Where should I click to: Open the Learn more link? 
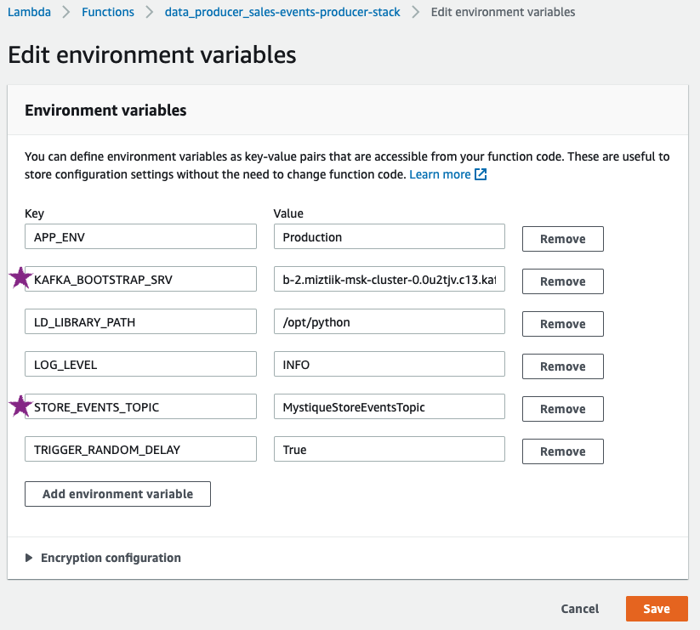pyautogui.click(x=440, y=174)
